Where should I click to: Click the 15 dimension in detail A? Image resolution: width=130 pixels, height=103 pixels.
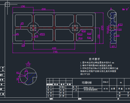pos(26,70)
